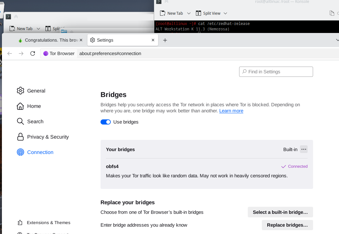339x234 pixels.
Task: List all tabs with the chevron
Action: (x=337, y=40)
